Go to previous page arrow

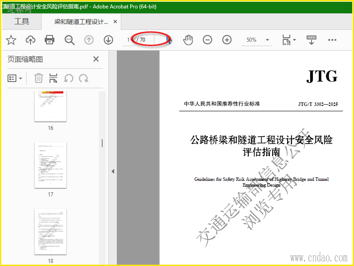click(89, 40)
